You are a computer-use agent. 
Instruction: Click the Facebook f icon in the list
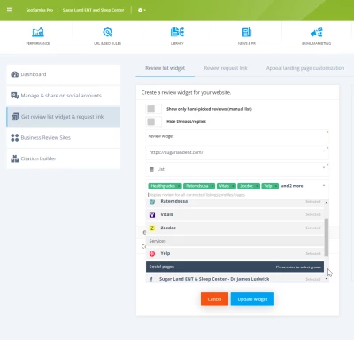(x=151, y=279)
